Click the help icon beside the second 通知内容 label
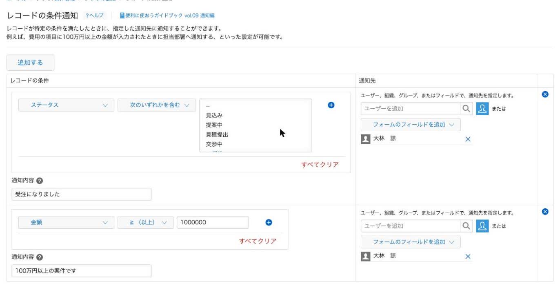This screenshot has width=560, height=286. coord(40,257)
